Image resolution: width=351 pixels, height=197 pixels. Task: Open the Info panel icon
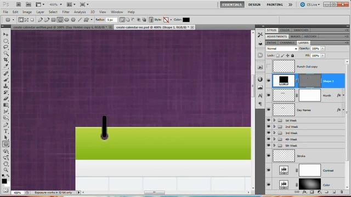260,79
